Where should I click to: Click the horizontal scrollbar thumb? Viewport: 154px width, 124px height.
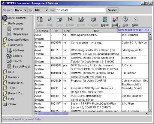click(x=53, y=114)
